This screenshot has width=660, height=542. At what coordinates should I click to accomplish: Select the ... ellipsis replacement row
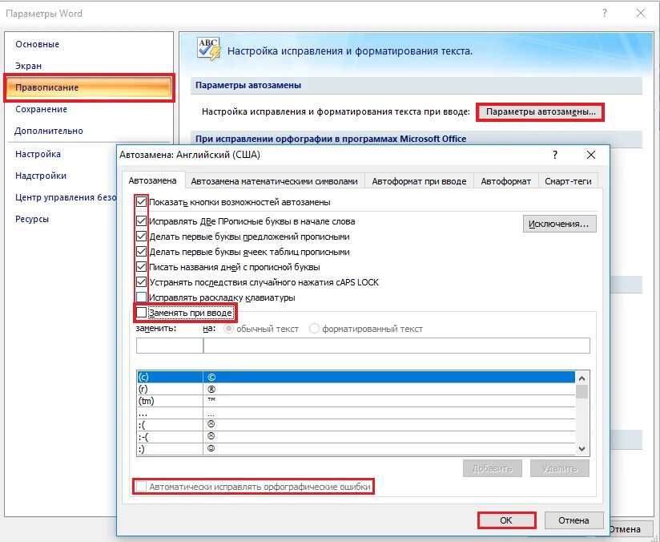pyautogui.click(x=356, y=413)
